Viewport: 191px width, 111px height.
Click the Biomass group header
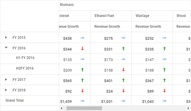pos(67,5)
